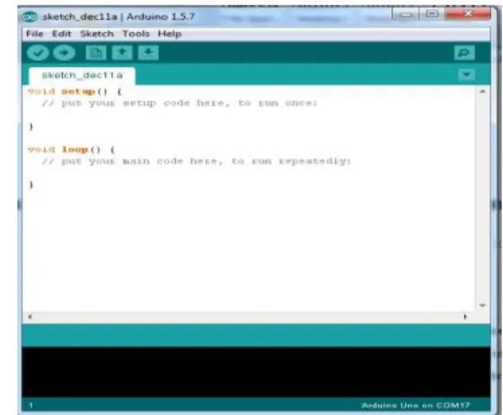The width and height of the screenshot is (503, 415).
Task: Open the File menu
Action: (x=35, y=33)
